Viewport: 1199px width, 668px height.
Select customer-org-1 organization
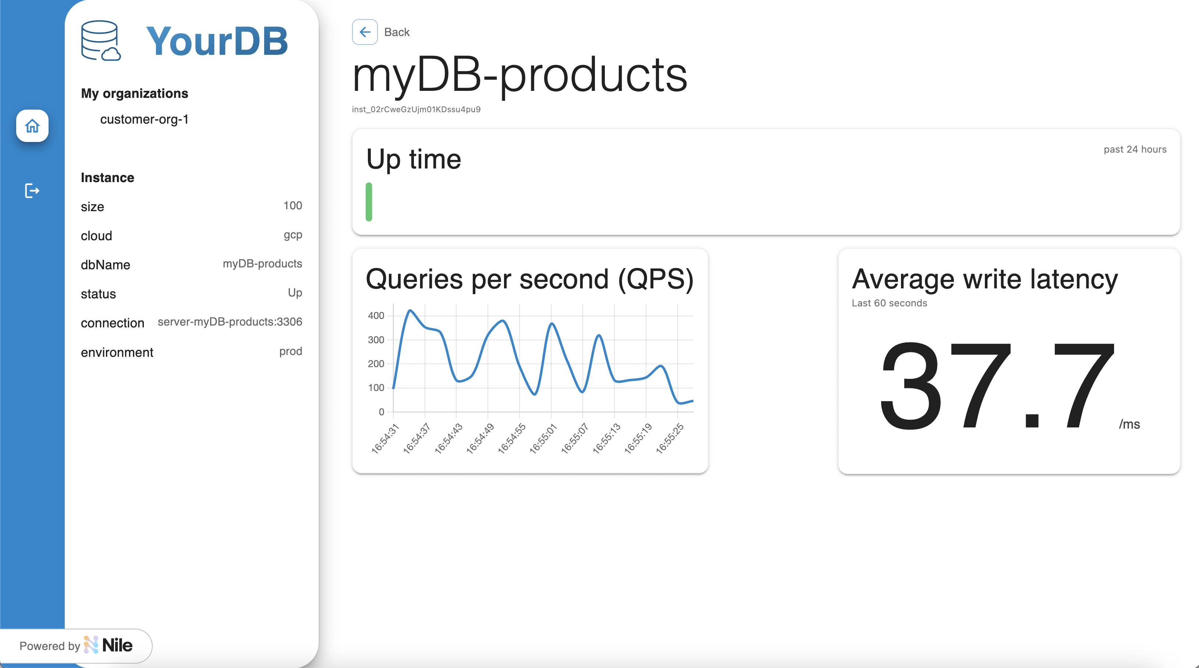144,119
